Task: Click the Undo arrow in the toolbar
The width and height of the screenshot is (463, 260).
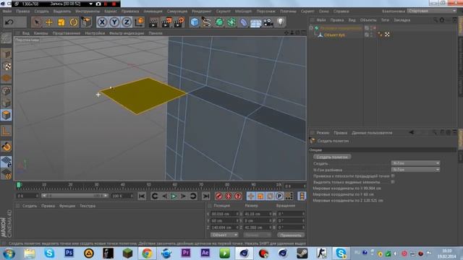Action: pyautogui.click(x=9, y=22)
